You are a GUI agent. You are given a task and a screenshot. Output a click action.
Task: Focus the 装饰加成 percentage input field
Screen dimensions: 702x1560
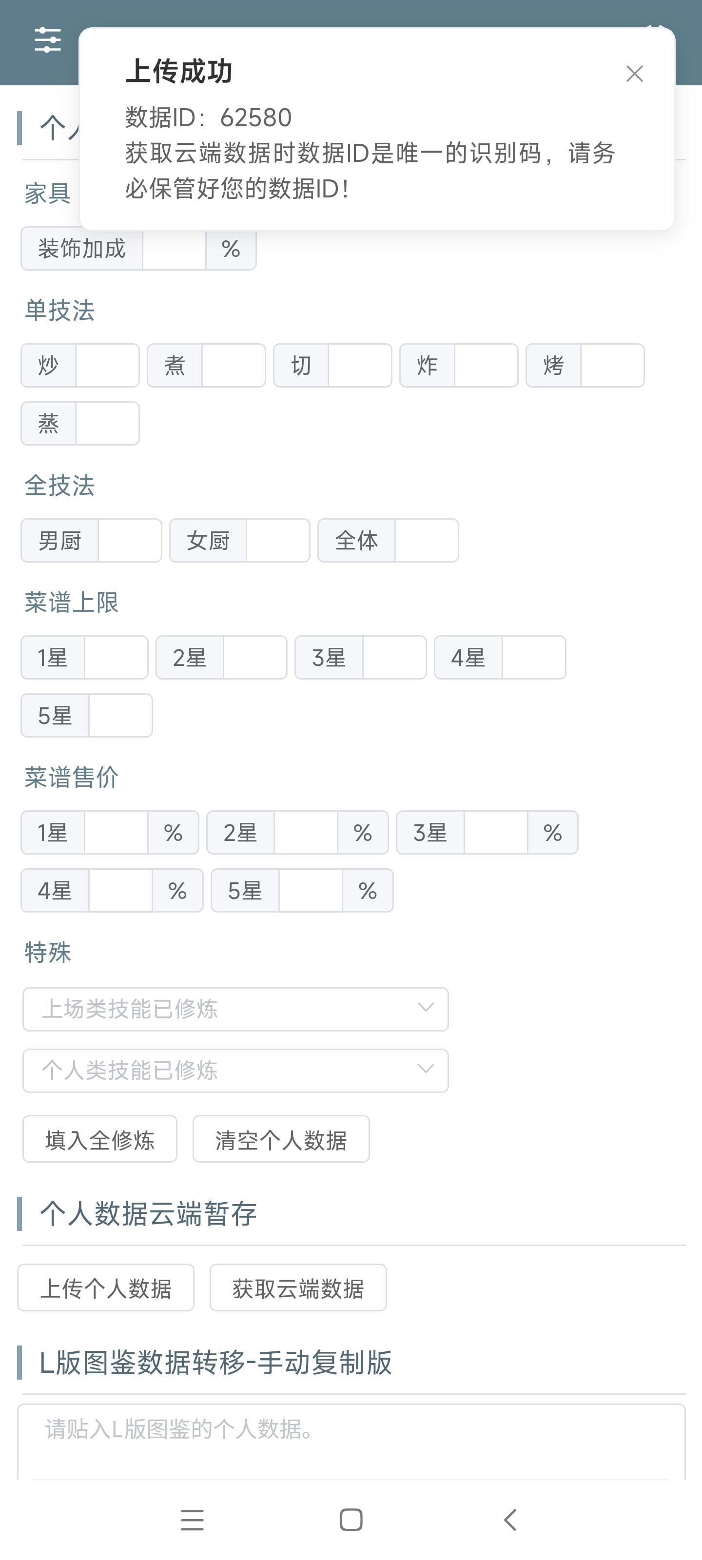174,250
